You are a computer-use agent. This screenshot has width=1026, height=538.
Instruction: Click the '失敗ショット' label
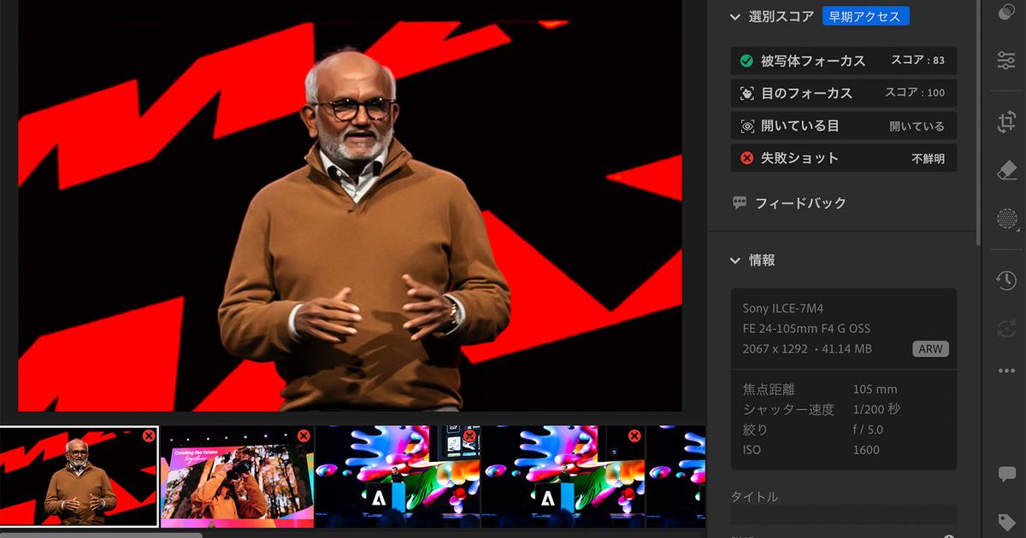[800, 158]
